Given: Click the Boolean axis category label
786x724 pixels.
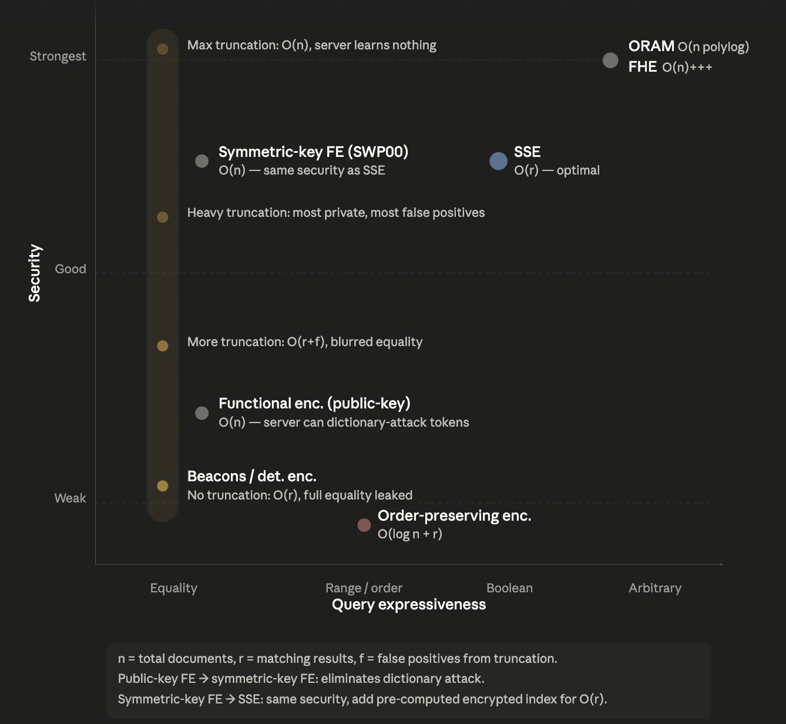Looking at the screenshot, I should coord(509,588).
